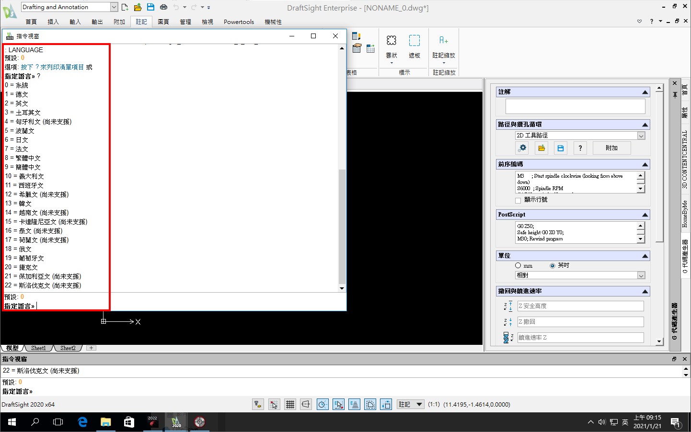
Task: Click the table-with-hand icon in the 表格 group
Action: (x=357, y=48)
